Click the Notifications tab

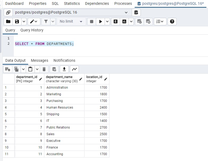[x=64, y=60]
